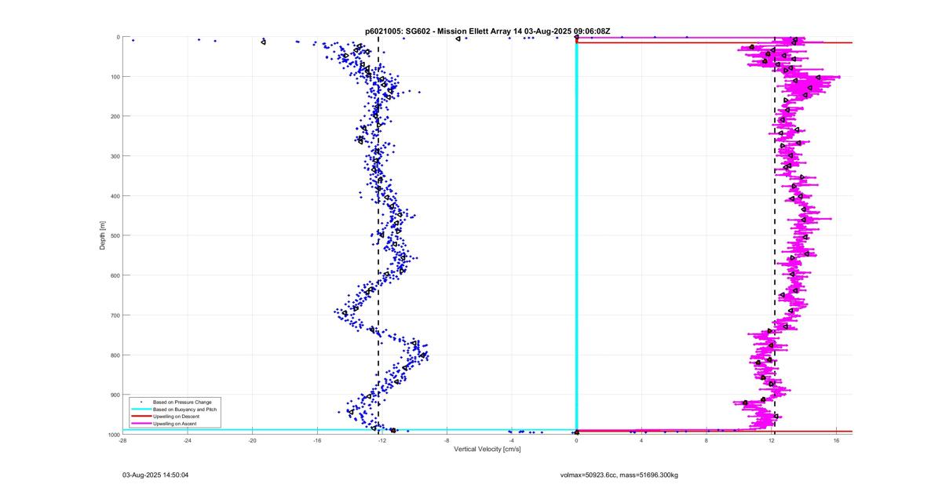Click the x-axis tick label "16"
Viewport: 942px width, 488px height.
pos(836,441)
